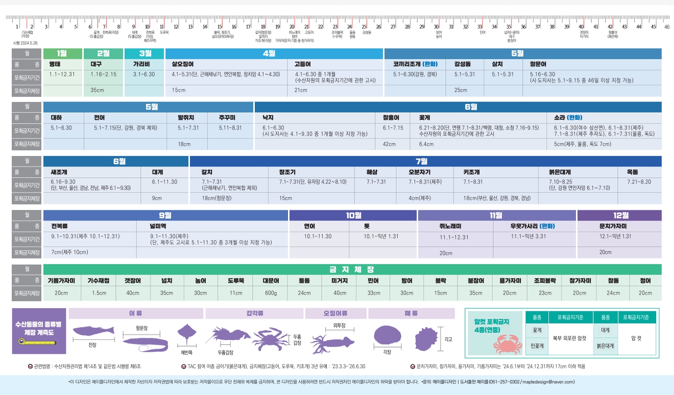Click the fish silhouette labeled 전장
The width and height of the screenshot is (674, 395).
(x=93, y=331)
